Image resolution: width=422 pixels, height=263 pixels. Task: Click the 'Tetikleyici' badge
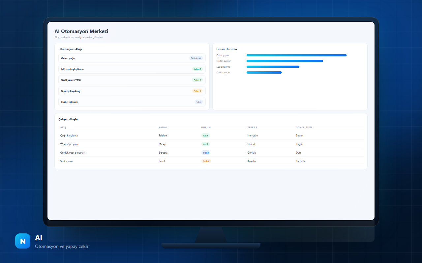point(196,58)
